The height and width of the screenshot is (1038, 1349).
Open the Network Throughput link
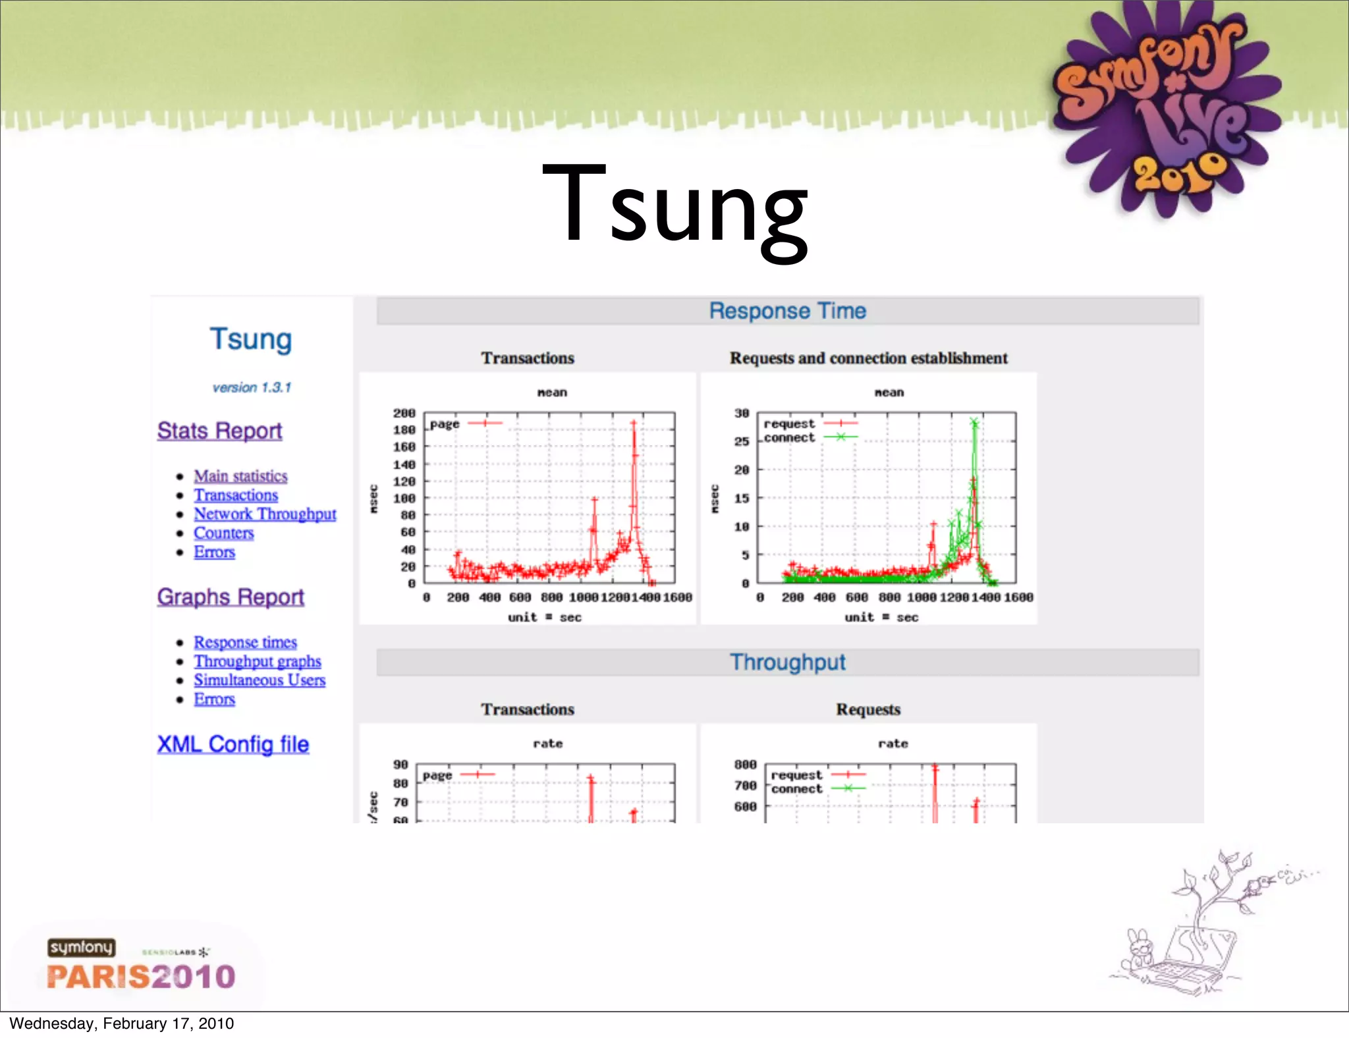pos(265,514)
